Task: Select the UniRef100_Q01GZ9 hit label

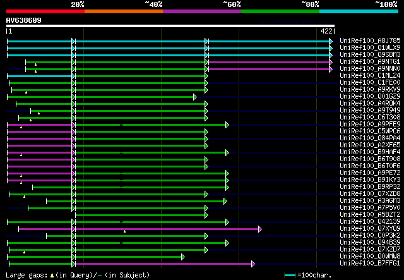Action: (370, 97)
